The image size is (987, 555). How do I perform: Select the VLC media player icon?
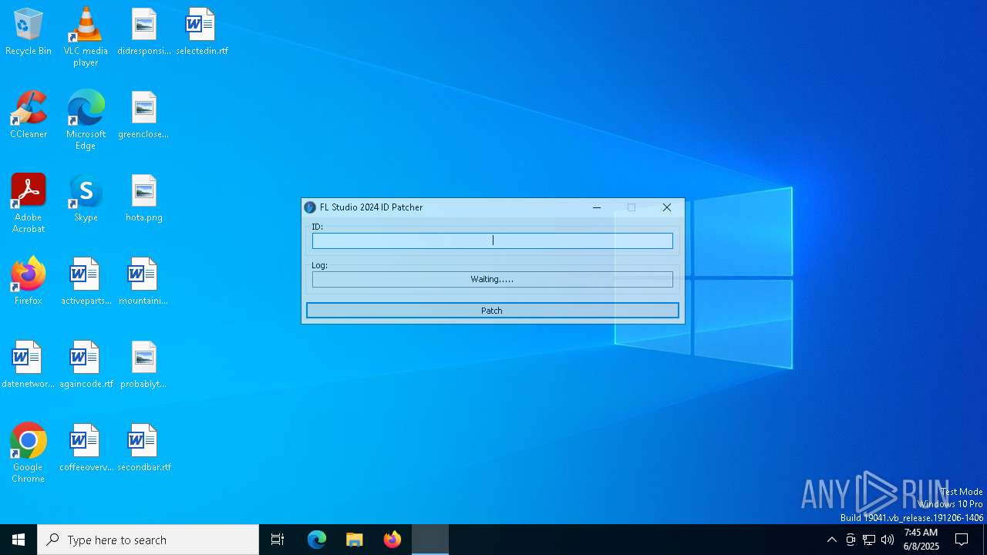click(86, 37)
